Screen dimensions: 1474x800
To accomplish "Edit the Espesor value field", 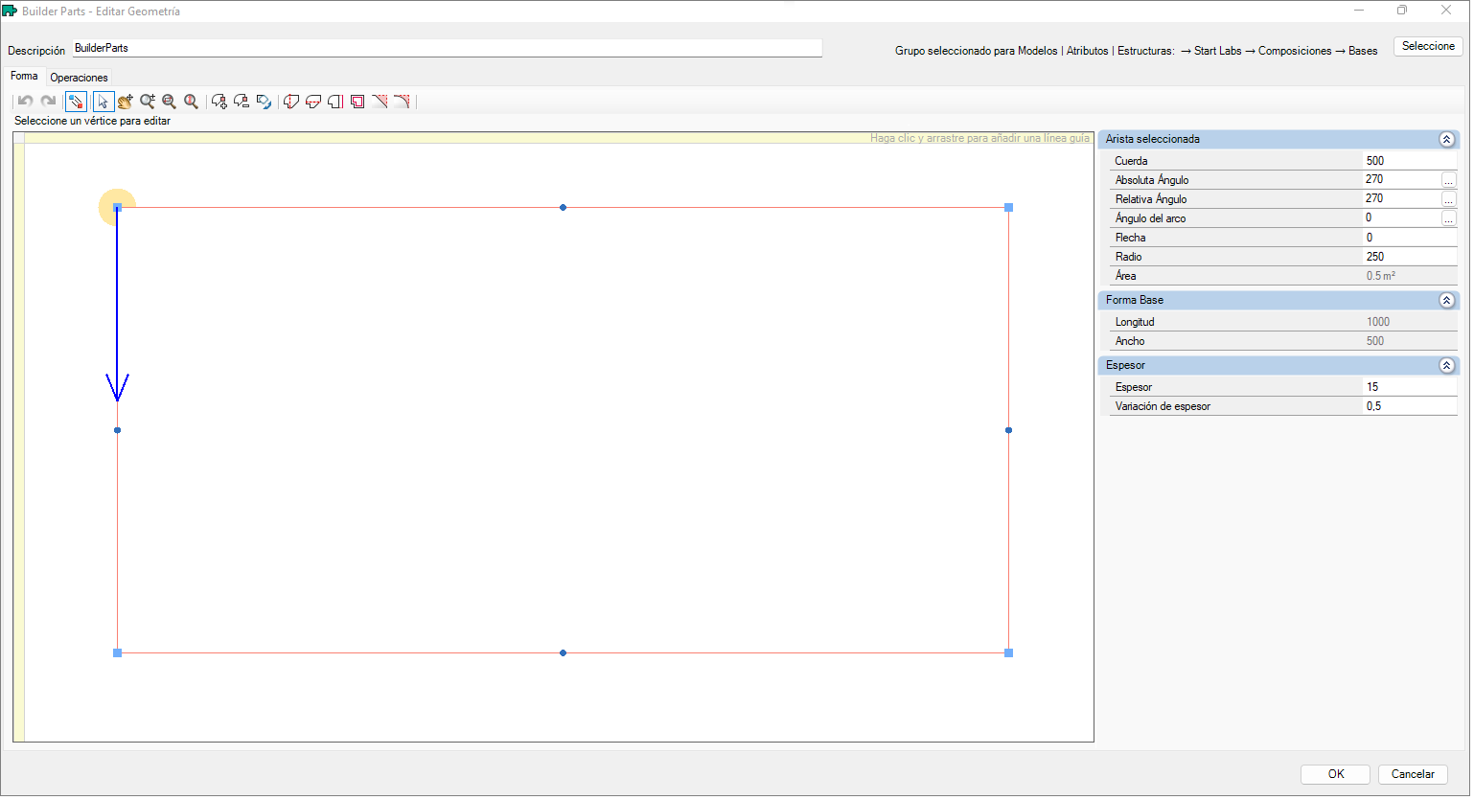I will tap(1410, 387).
